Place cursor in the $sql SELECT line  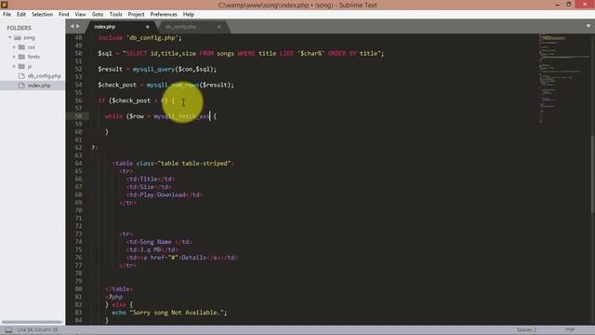(x=241, y=54)
